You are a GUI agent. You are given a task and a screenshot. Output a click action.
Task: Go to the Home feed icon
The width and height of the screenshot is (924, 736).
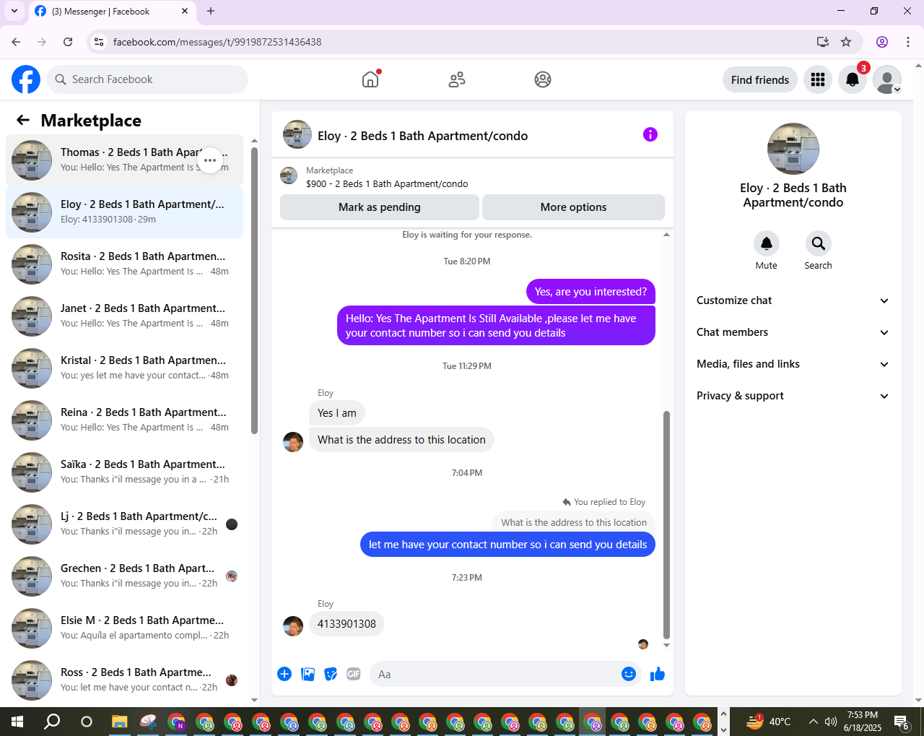[x=370, y=79]
